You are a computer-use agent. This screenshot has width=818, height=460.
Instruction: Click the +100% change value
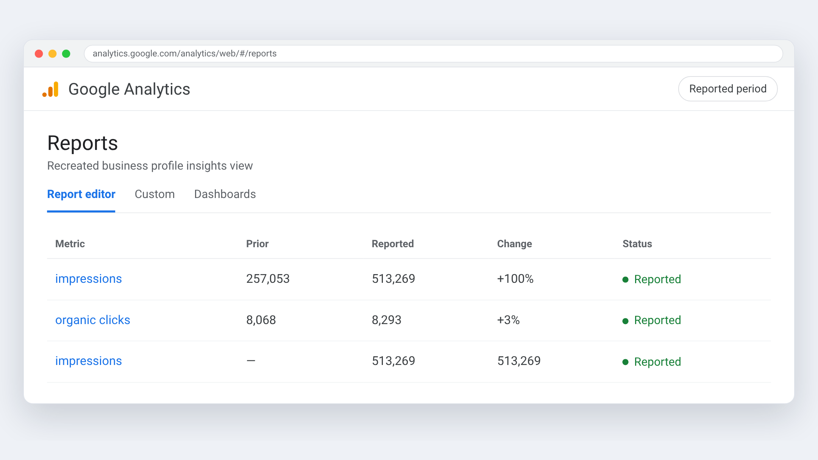(x=515, y=279)
